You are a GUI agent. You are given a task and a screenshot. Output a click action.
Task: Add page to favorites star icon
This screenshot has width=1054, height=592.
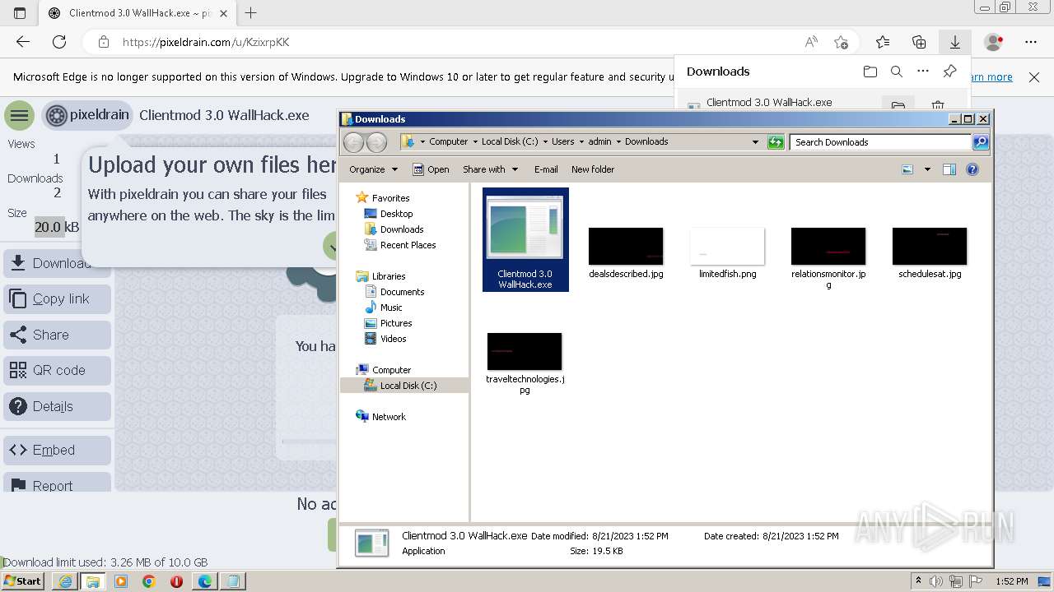click(x=841, y=42)
